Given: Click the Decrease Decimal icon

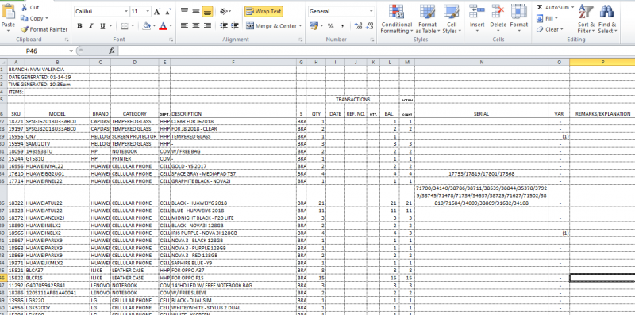Looking at the screenshot, I should pyautogui.click(x=369, y=26).
